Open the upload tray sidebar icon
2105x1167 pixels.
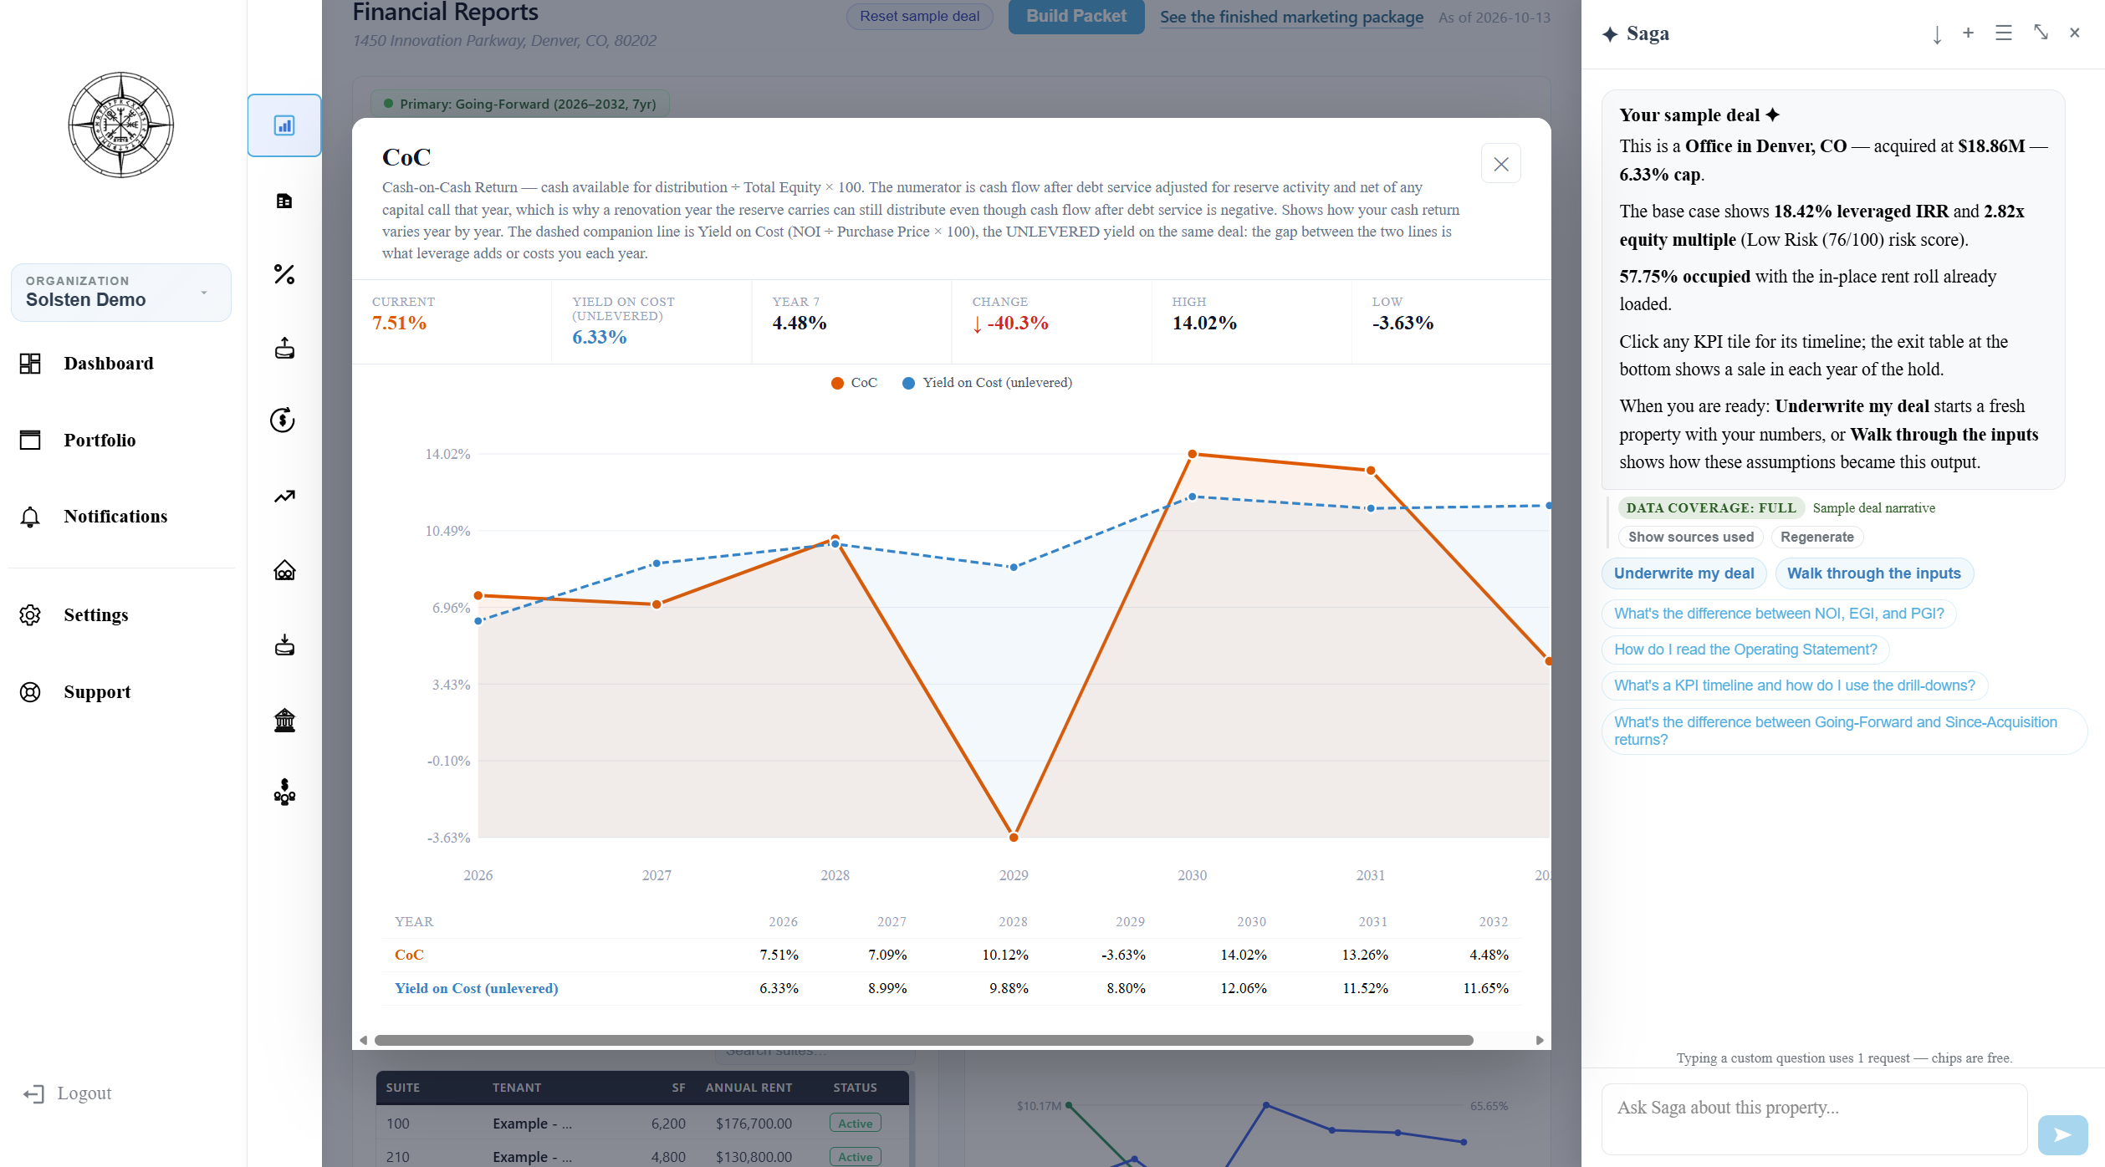(x=284, y=348)
